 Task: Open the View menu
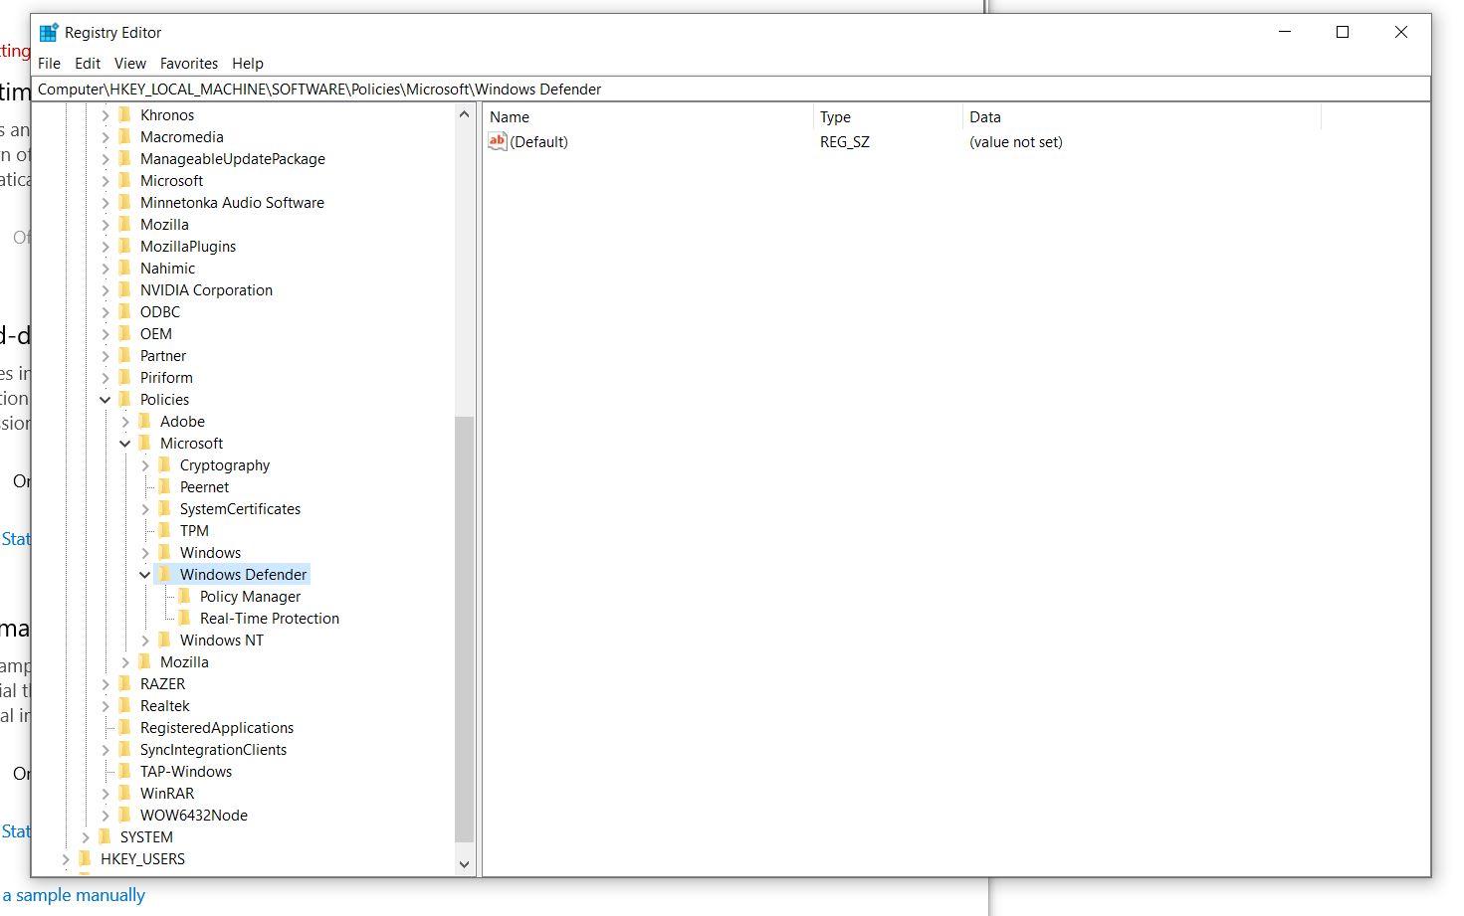click(x=130, y=63)
